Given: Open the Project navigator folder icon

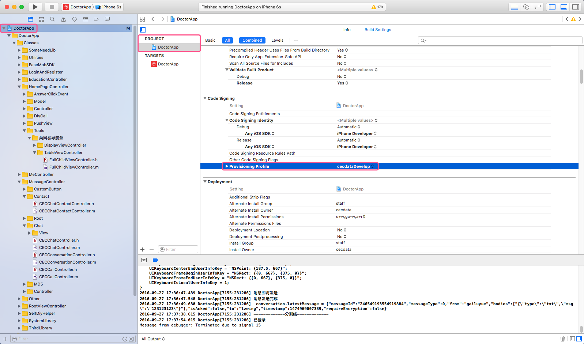Looking at the screenshot, I should click(x=30, y=19).
